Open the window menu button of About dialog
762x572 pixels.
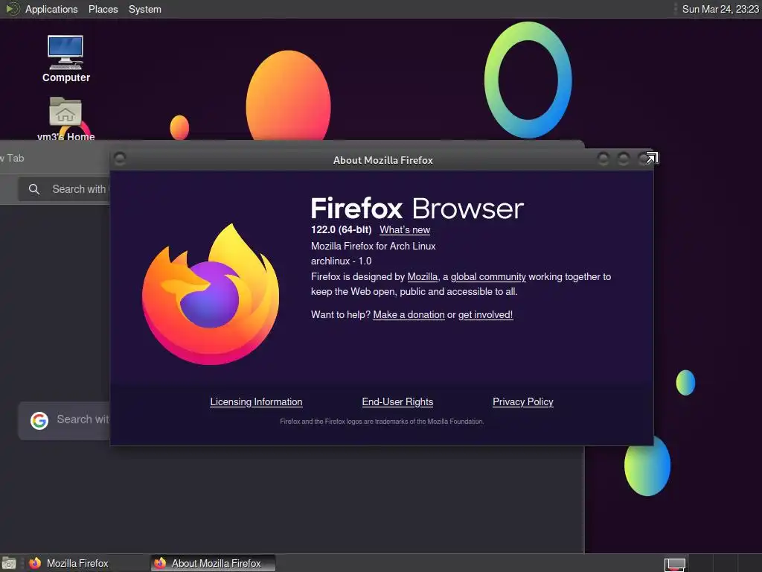(x=120, y=159)
